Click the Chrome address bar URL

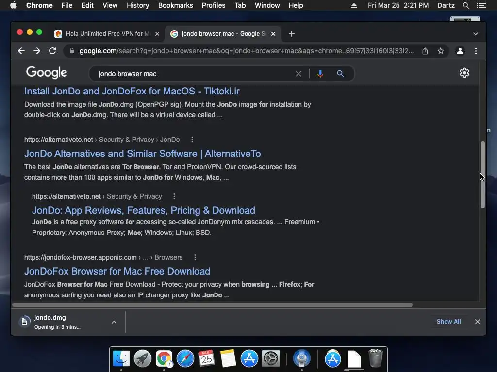coord(246,51)
